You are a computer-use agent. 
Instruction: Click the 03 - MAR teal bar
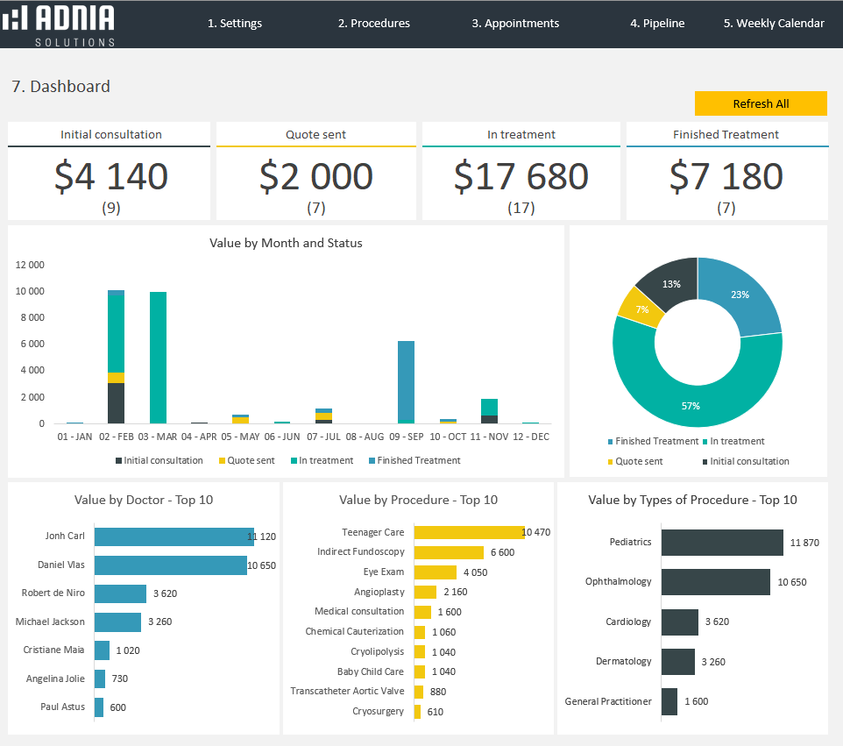[x=158, y=358]
